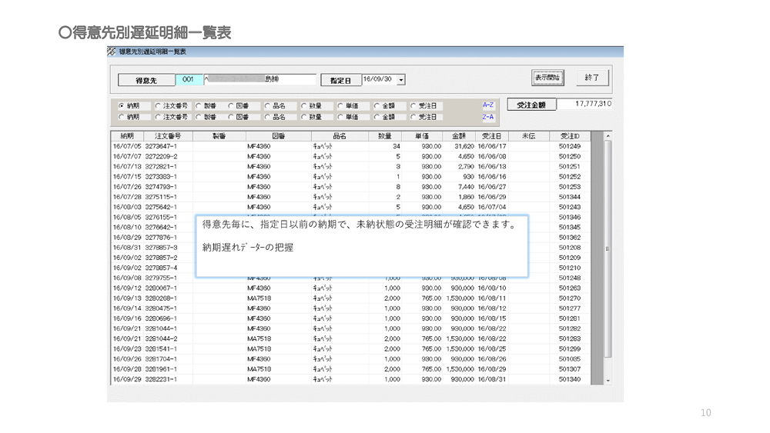Select order number 3280268-1
Screen dimensions: 770x433
[x=161, y=298]
